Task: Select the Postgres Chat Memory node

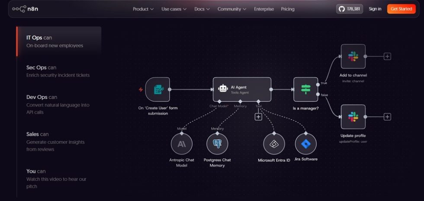Action: coord(217,144)
